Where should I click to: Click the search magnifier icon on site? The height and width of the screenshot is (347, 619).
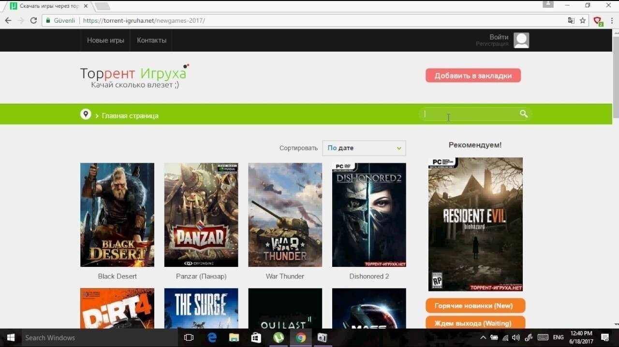523,114
